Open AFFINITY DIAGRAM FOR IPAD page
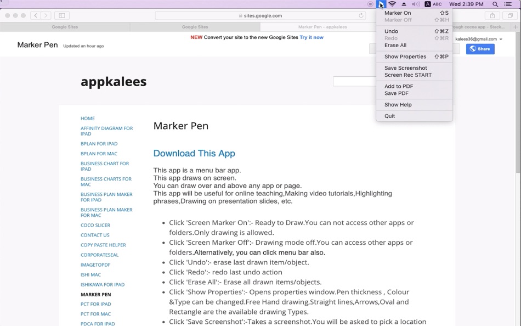Screen dimensions: 521x326 point(106,131)
